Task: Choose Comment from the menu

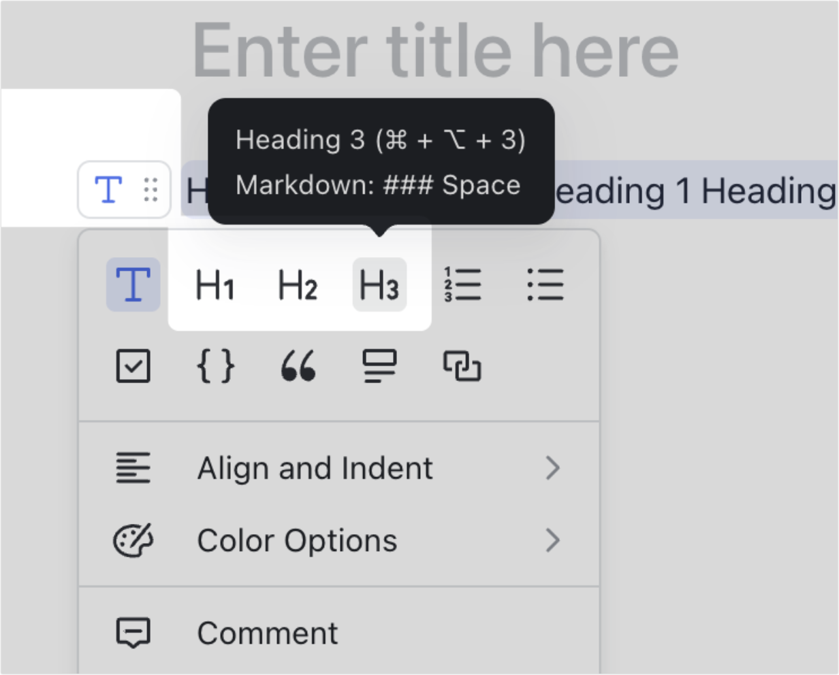Action: coord(267,633)
